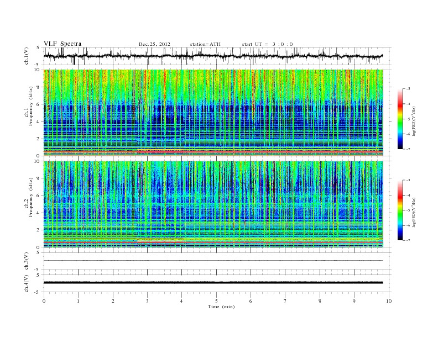Screen dimensions: 438x338
Task: Click the time axis tick label "3"
Action: [x=147, y=301]
